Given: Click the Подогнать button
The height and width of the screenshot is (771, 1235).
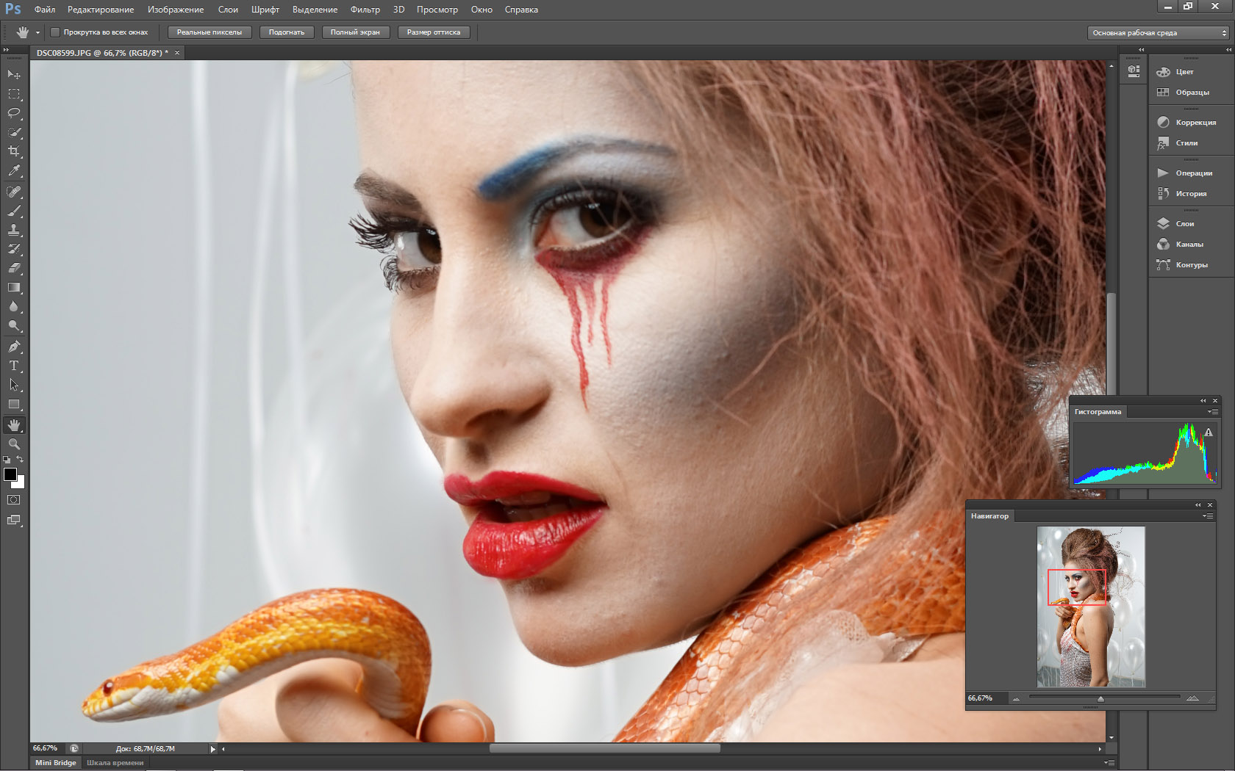Looking at the screenshot, I should 287,32.
